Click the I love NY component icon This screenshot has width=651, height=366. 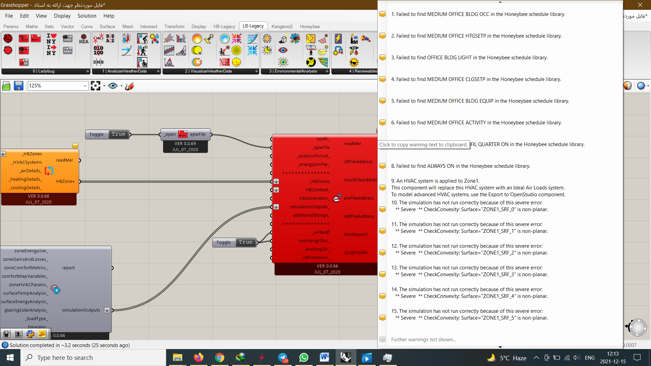pos(51,38)
